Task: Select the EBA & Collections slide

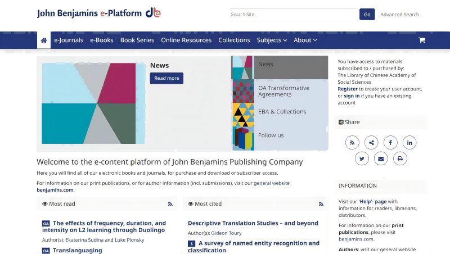Action: coord(282,112)
